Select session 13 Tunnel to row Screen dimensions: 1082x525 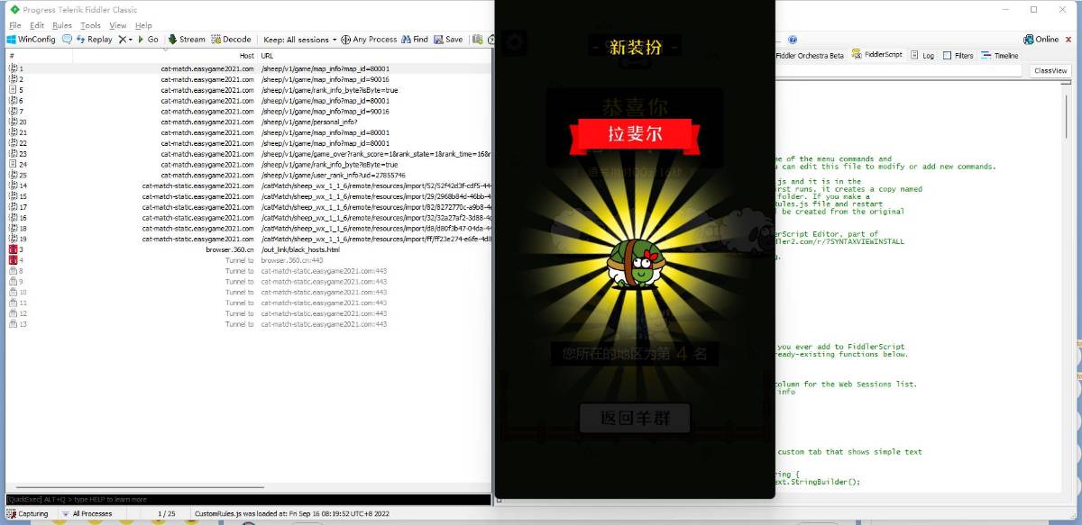pos(249,324)
